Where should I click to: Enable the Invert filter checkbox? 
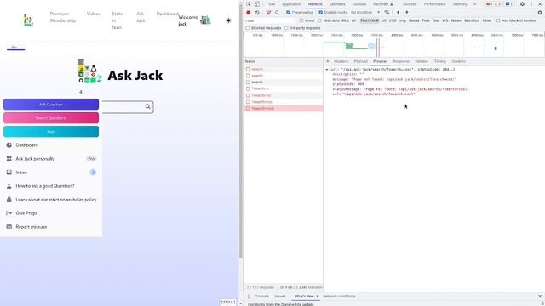301,20
